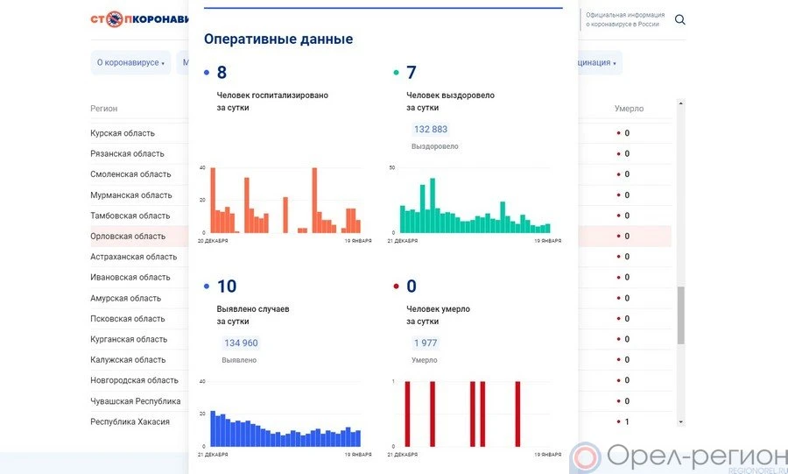788x474 pixels.
Task: Open the О коронавирусе dropdown menu
Action: 130,63
